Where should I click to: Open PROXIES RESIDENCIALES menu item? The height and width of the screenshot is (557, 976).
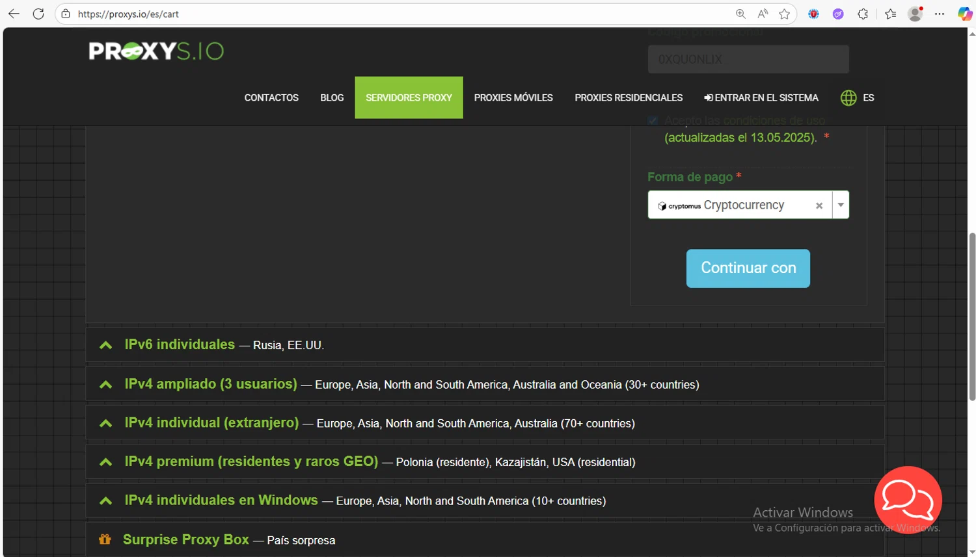pyautogui.click(x=629, y=97)
